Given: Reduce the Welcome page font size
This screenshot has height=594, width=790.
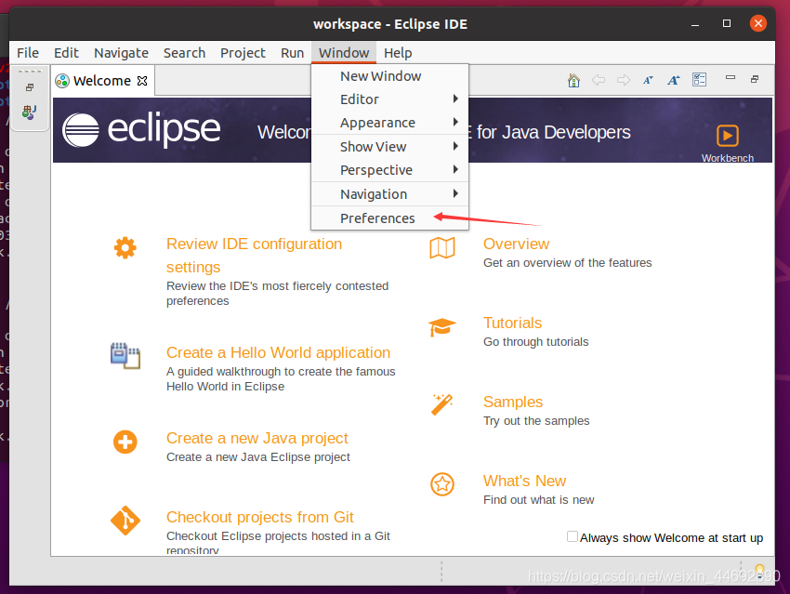Looking at the screenshot, I should pos(648,81).
